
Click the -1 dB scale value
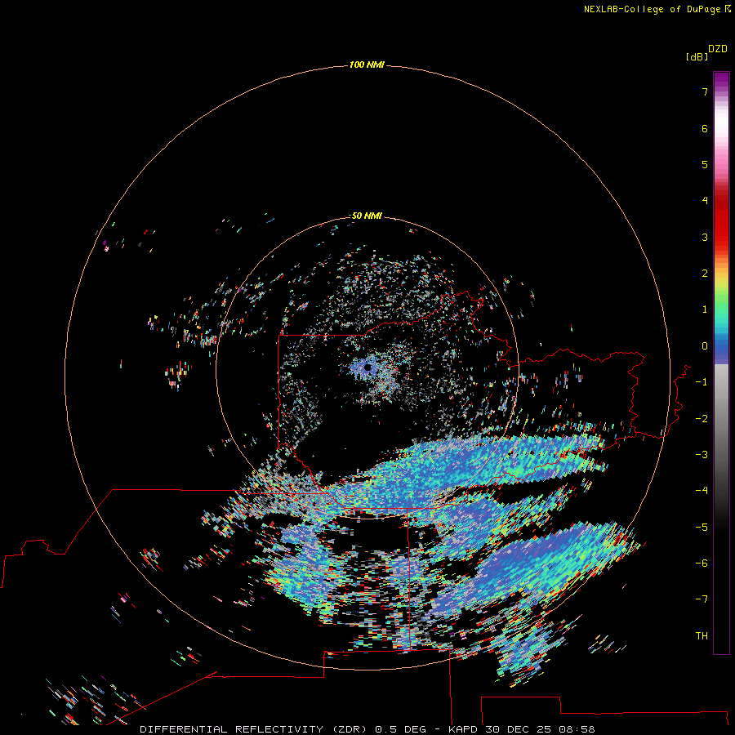click(x=702, y=382)
